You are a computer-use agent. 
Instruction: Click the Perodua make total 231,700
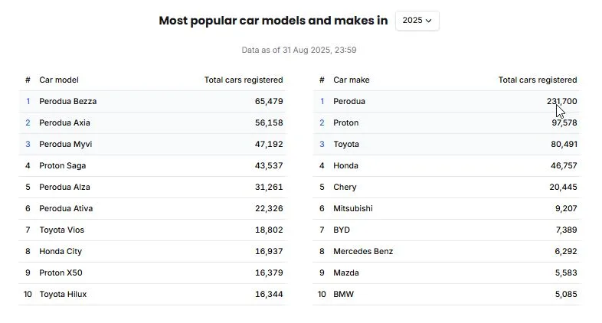(561, 101)
